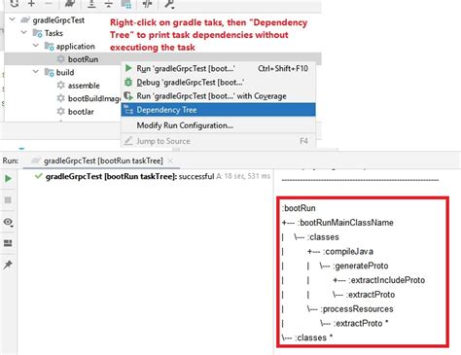This screenshot has width=461, height=355.
Task: Click ':bootRunMainClassName' output line
Action: click(x=337, y=223)
